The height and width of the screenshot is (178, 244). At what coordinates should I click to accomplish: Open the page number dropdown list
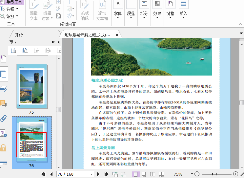tap(91, 174)
